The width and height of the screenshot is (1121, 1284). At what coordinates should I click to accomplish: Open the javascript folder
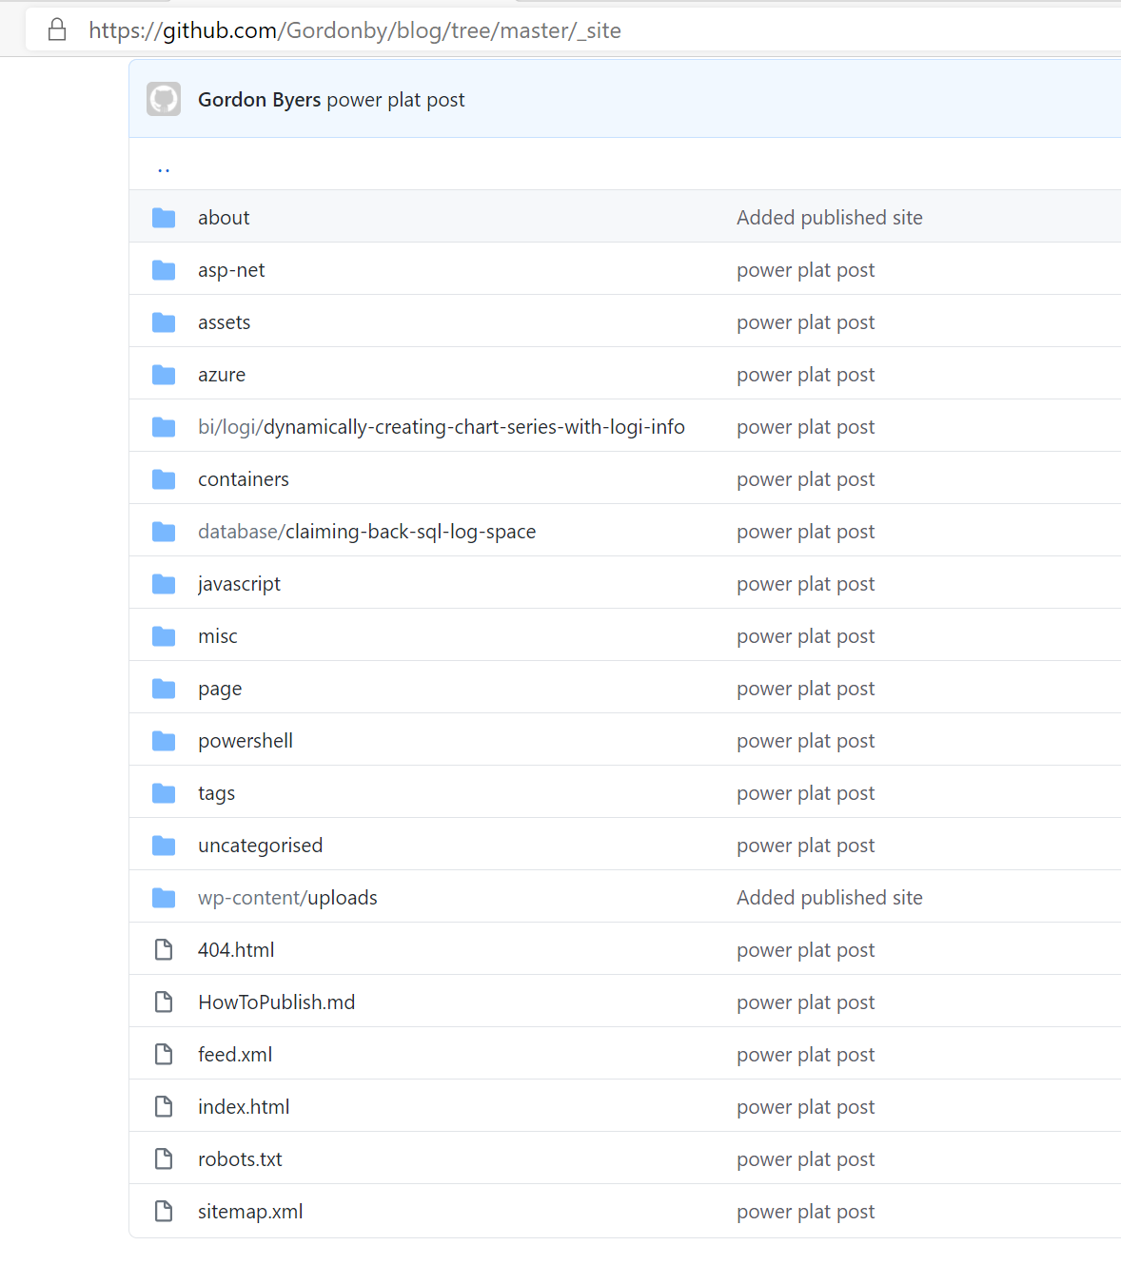[x=239, y=584]
